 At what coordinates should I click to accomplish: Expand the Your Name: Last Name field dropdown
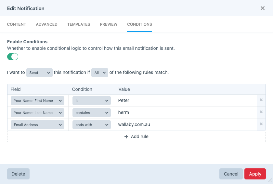pyautogui.click(x=38, y=113)
